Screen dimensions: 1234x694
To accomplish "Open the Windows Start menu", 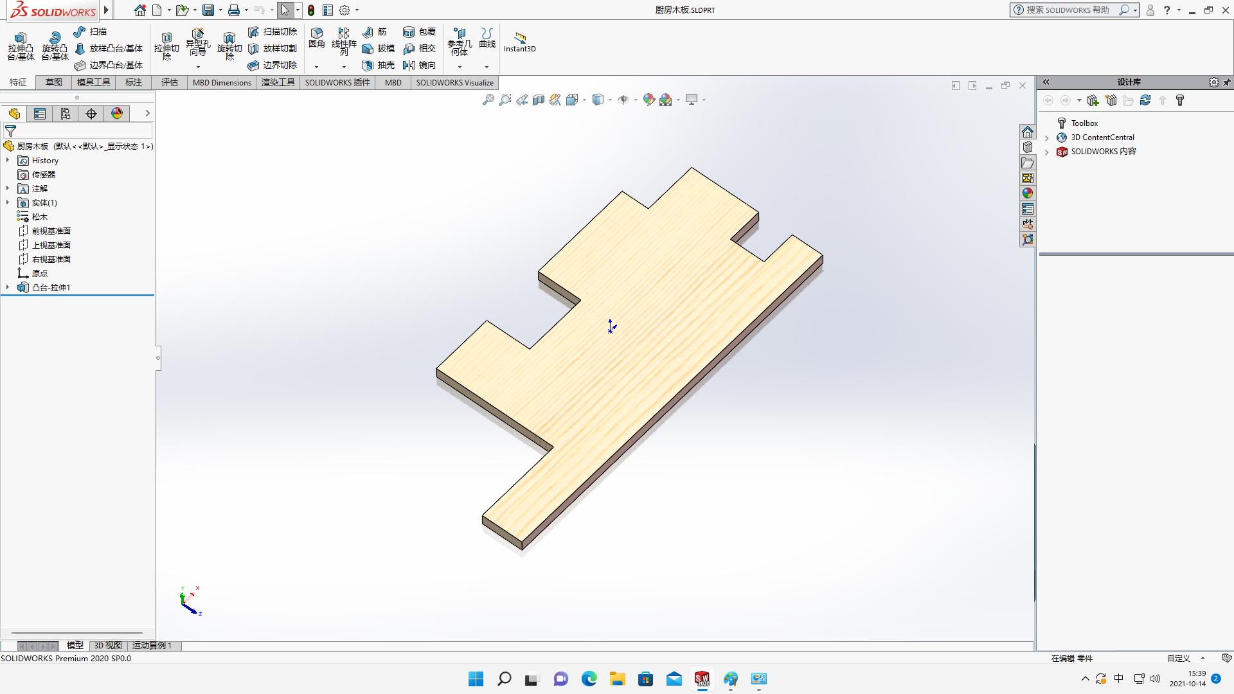I will coord(476,679).
